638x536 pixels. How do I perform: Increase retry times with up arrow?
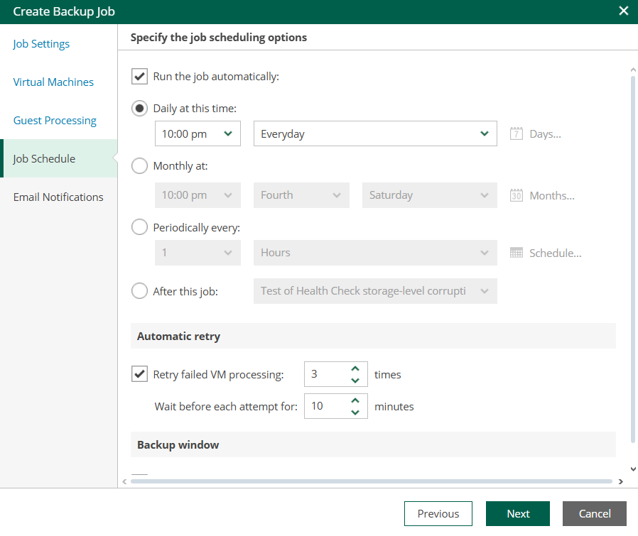point(355,368)
